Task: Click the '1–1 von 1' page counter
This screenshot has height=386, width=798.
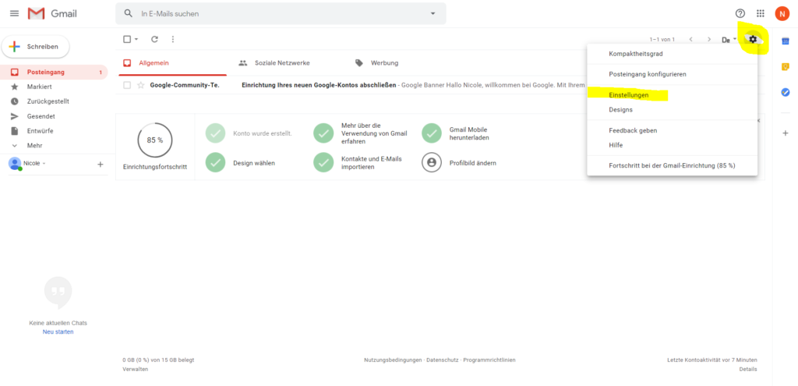Action: click(662, 39)
